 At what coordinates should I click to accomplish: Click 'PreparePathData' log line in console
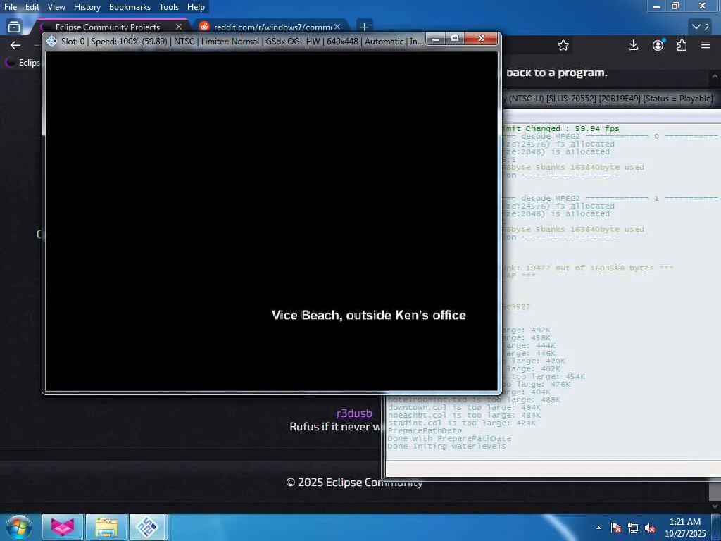pos(425,431)
